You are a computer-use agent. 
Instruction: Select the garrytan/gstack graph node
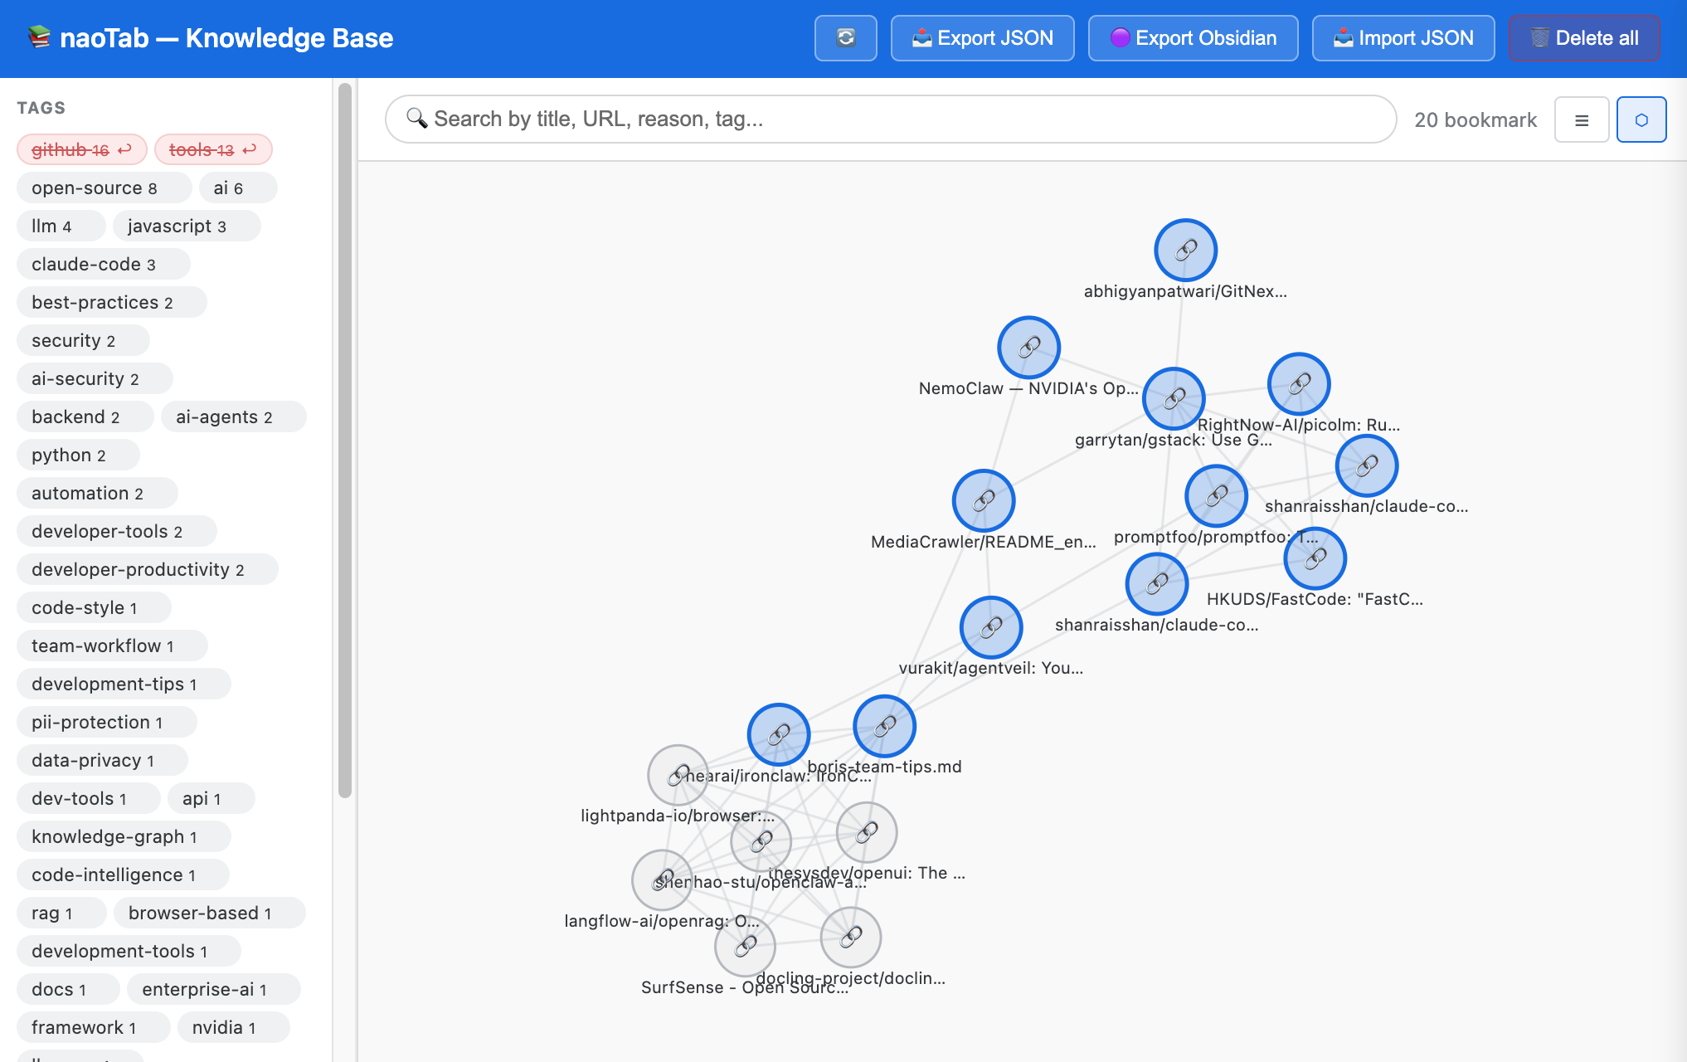click(x=1174, y=398)
